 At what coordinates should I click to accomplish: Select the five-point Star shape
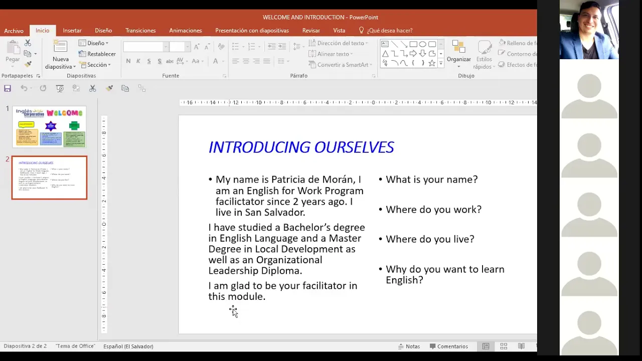click(432, 63)
